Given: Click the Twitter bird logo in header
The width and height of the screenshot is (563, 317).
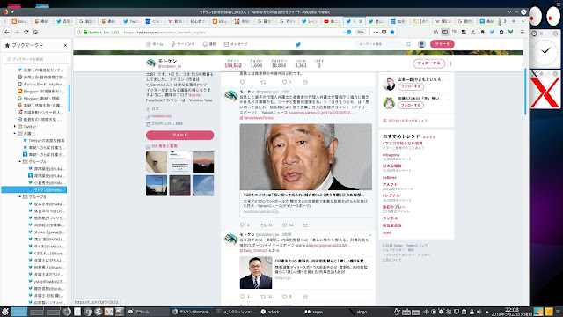Looking at the screenshot, I should click(297, 44).
